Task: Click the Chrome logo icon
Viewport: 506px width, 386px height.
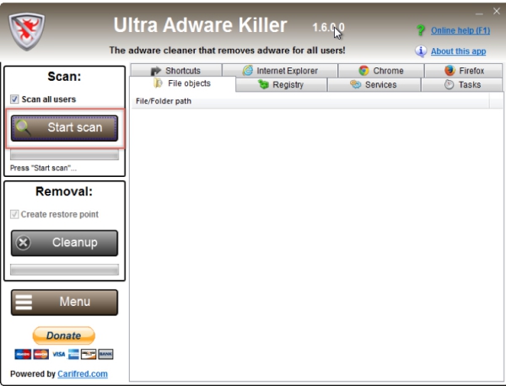Action: pos(363,71)
